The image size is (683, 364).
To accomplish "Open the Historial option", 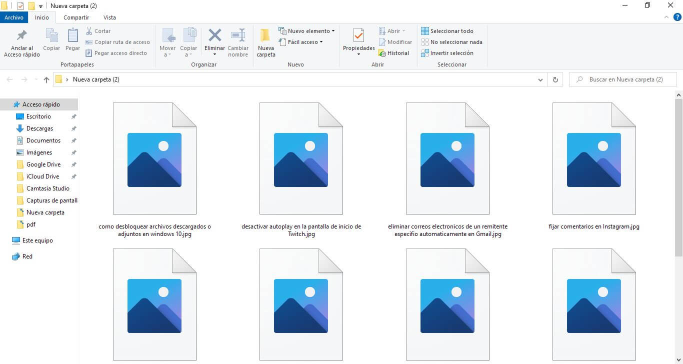I will click(x=394, y=53).
